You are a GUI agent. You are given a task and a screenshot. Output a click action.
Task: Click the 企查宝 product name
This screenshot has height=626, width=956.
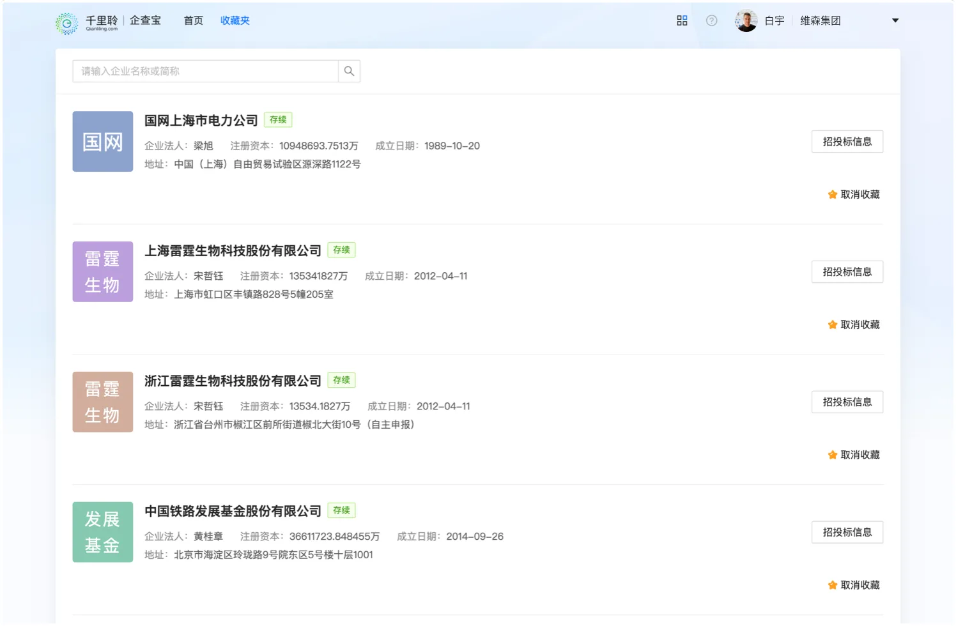point(146,20)
